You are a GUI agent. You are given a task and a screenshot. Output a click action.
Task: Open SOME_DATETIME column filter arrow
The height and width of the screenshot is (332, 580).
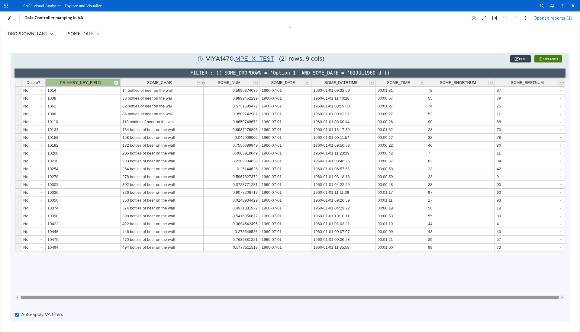click(x=372, y=83)
